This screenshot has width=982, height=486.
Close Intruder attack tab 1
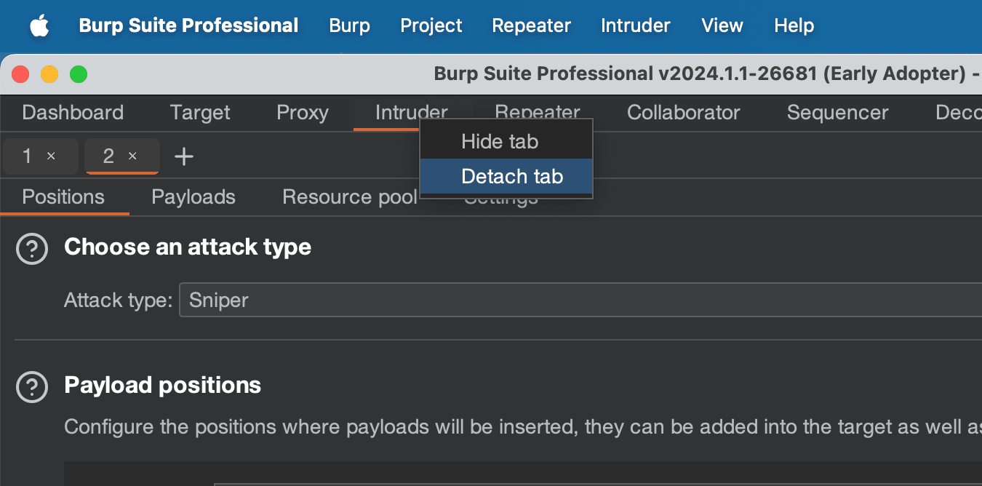pyautogui.click(x=51, y=156)
